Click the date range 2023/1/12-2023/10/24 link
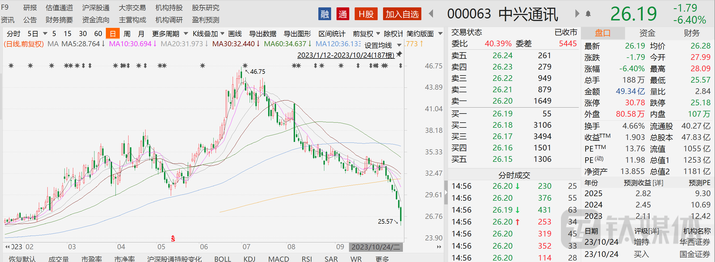 tap(346, 55)
